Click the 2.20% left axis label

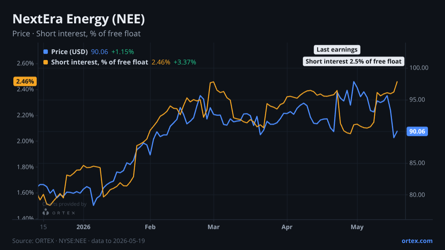(25, 115)
